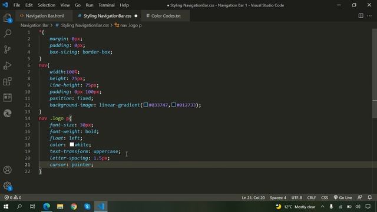Screen dimensions: 377x212
Task: Switch to Color Codes.txt tab
Action: (x=166, y=16)
